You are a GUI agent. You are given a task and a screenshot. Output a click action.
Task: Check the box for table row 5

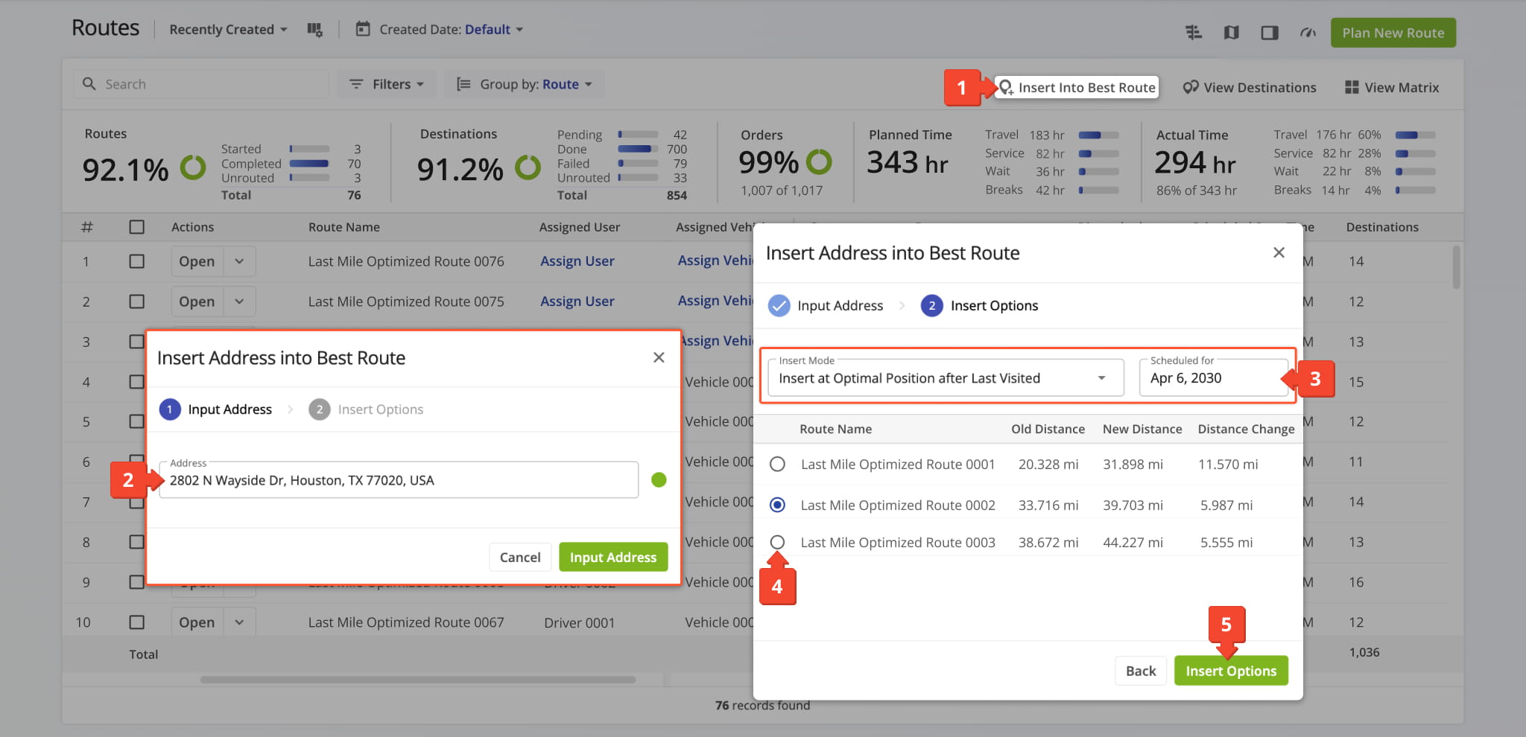pyautogui.click(x=136, y=421)
